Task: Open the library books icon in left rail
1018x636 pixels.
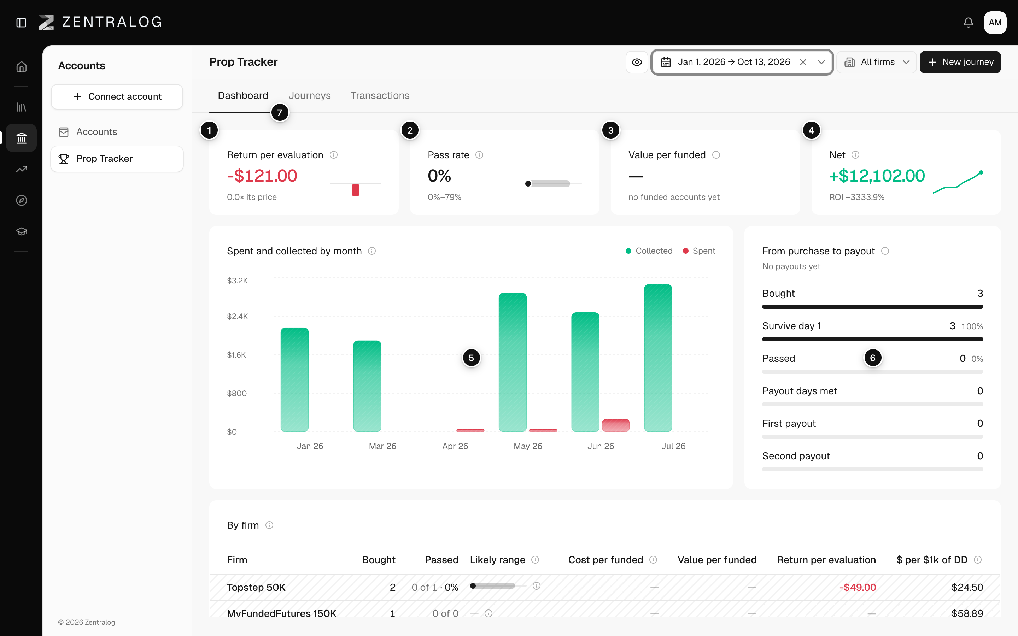Action: click(22, 107)
